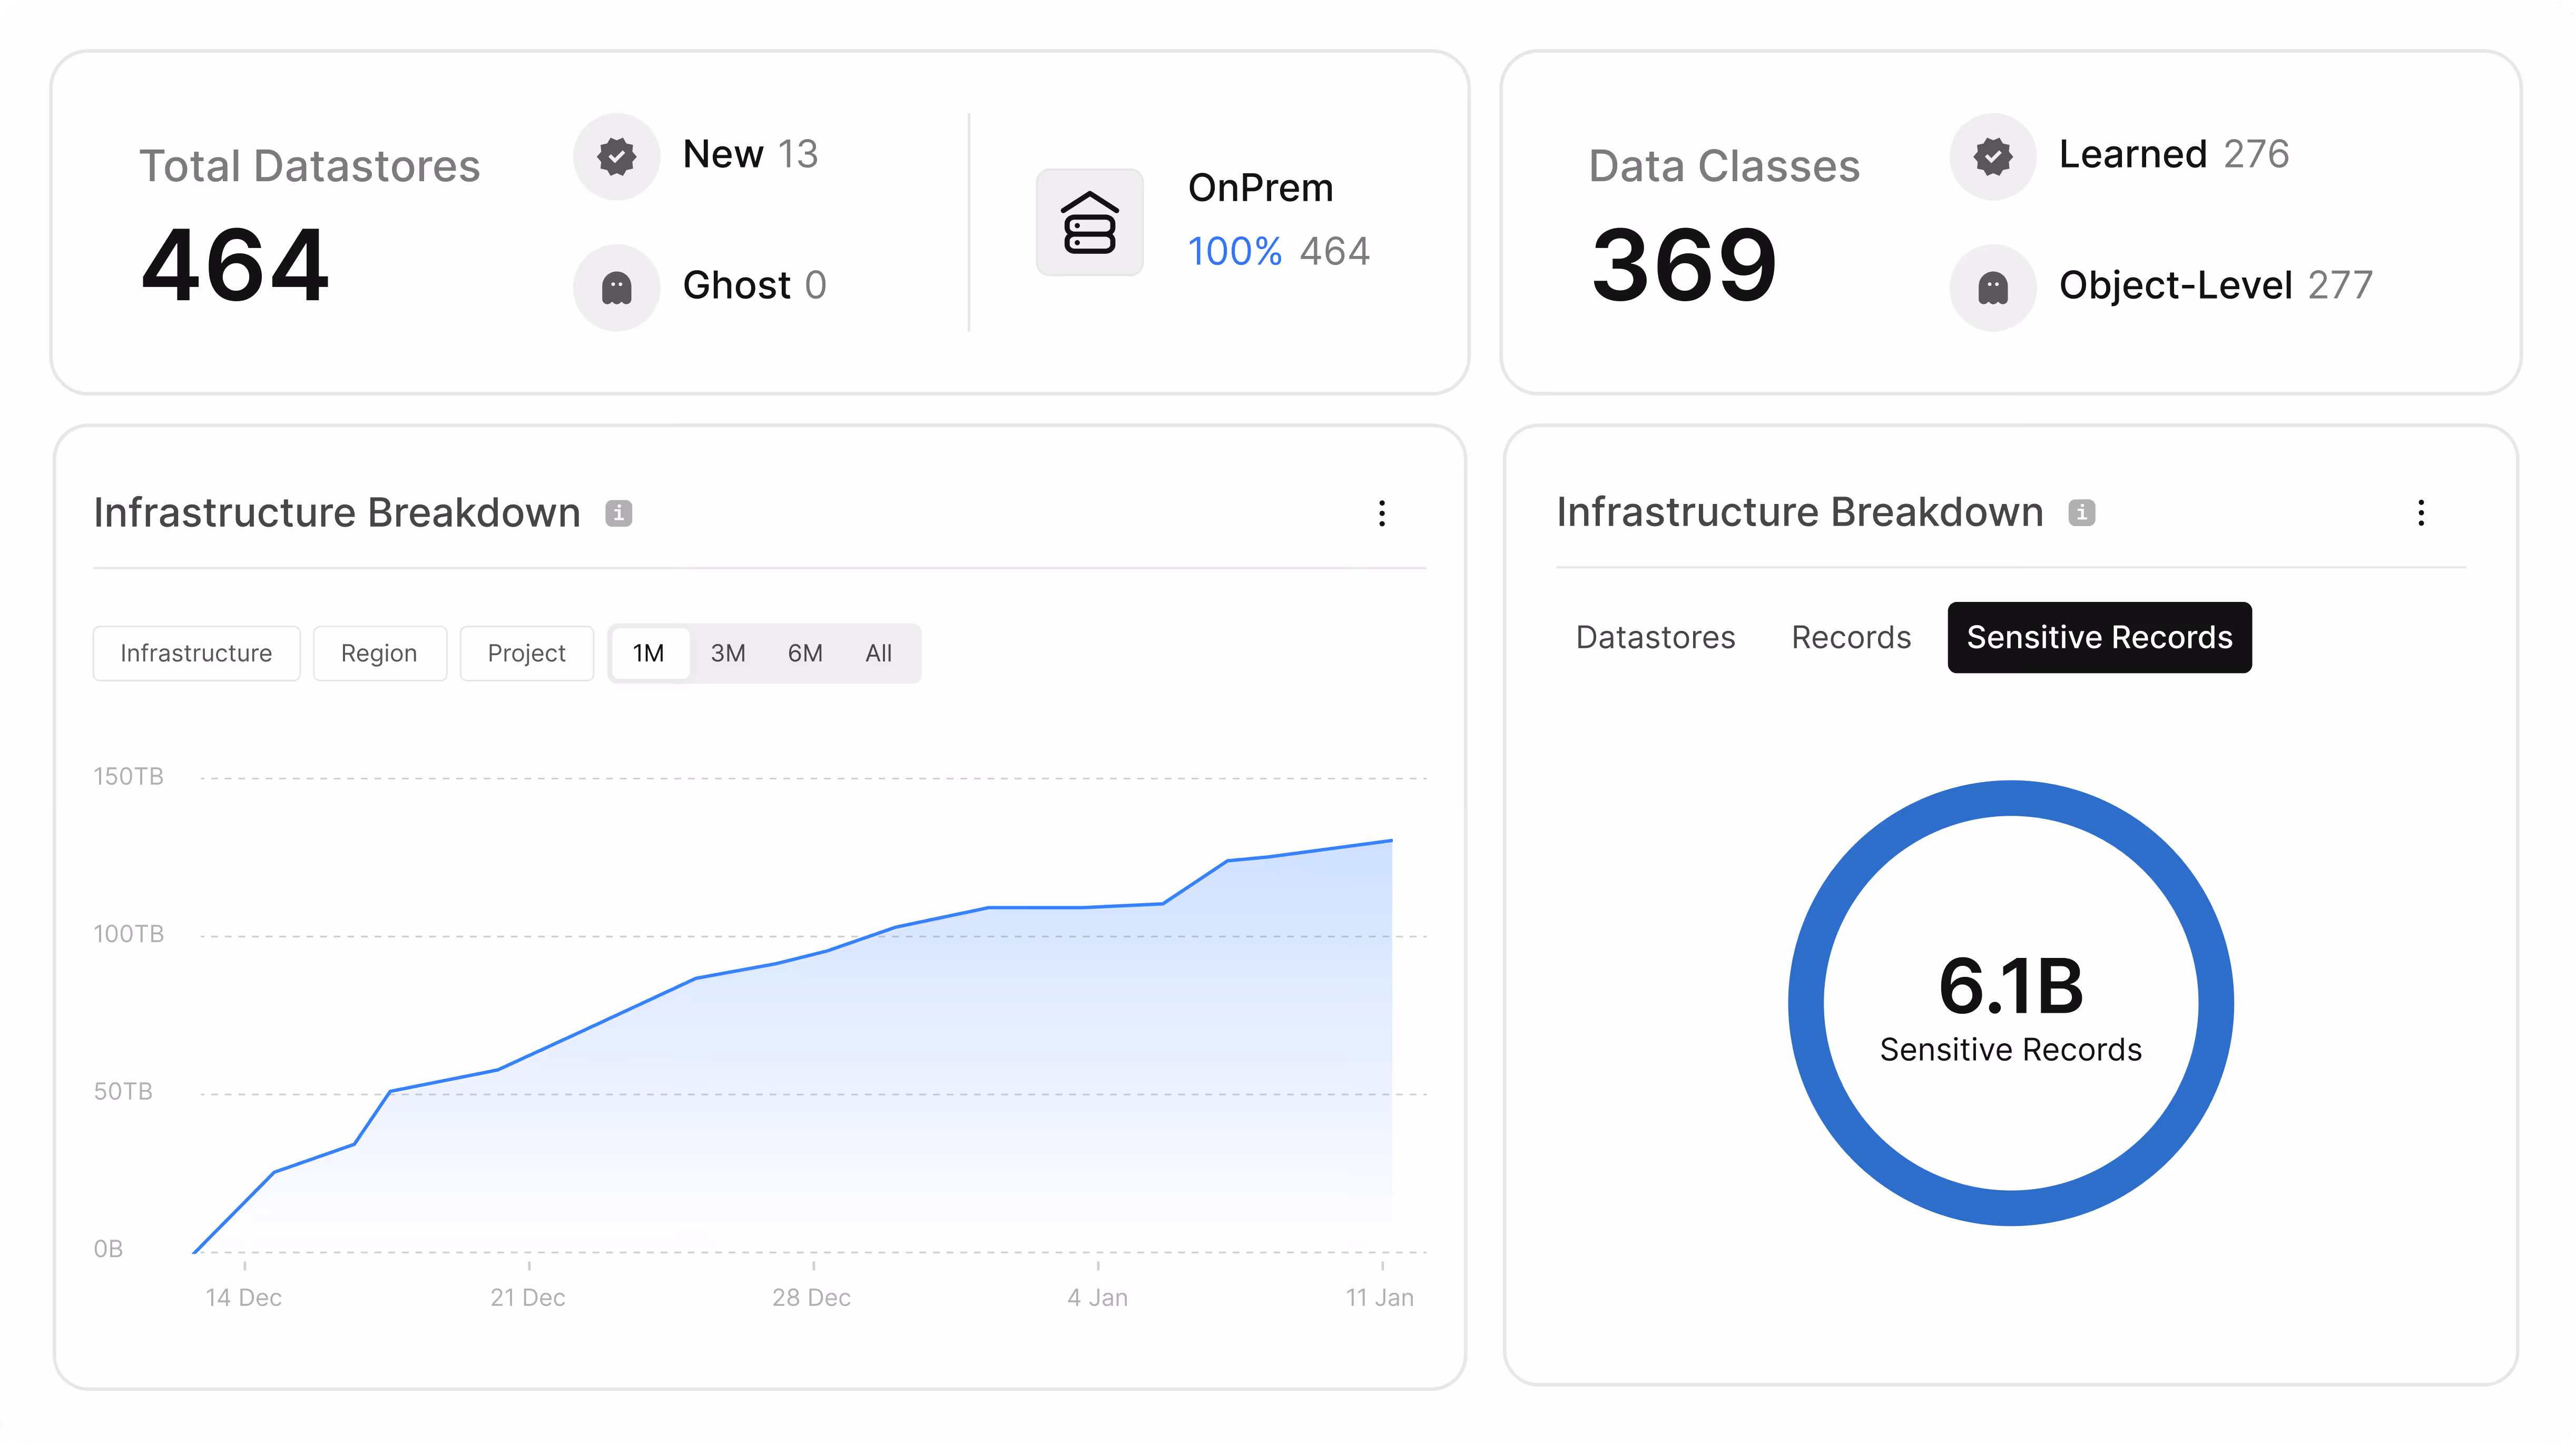Click the Project filter button
Screen dimensions: 2576x1444
(526, 653)
